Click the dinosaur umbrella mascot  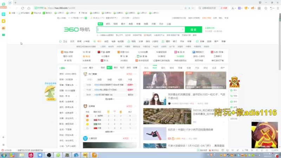[x=50, y=93]
